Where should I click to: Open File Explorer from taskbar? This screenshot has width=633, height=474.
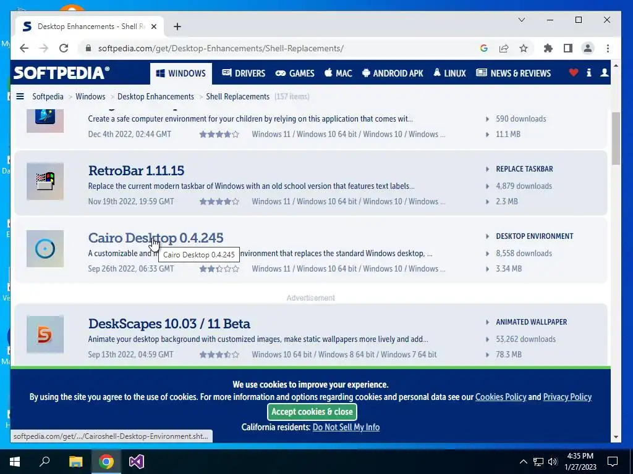[75, 462]
